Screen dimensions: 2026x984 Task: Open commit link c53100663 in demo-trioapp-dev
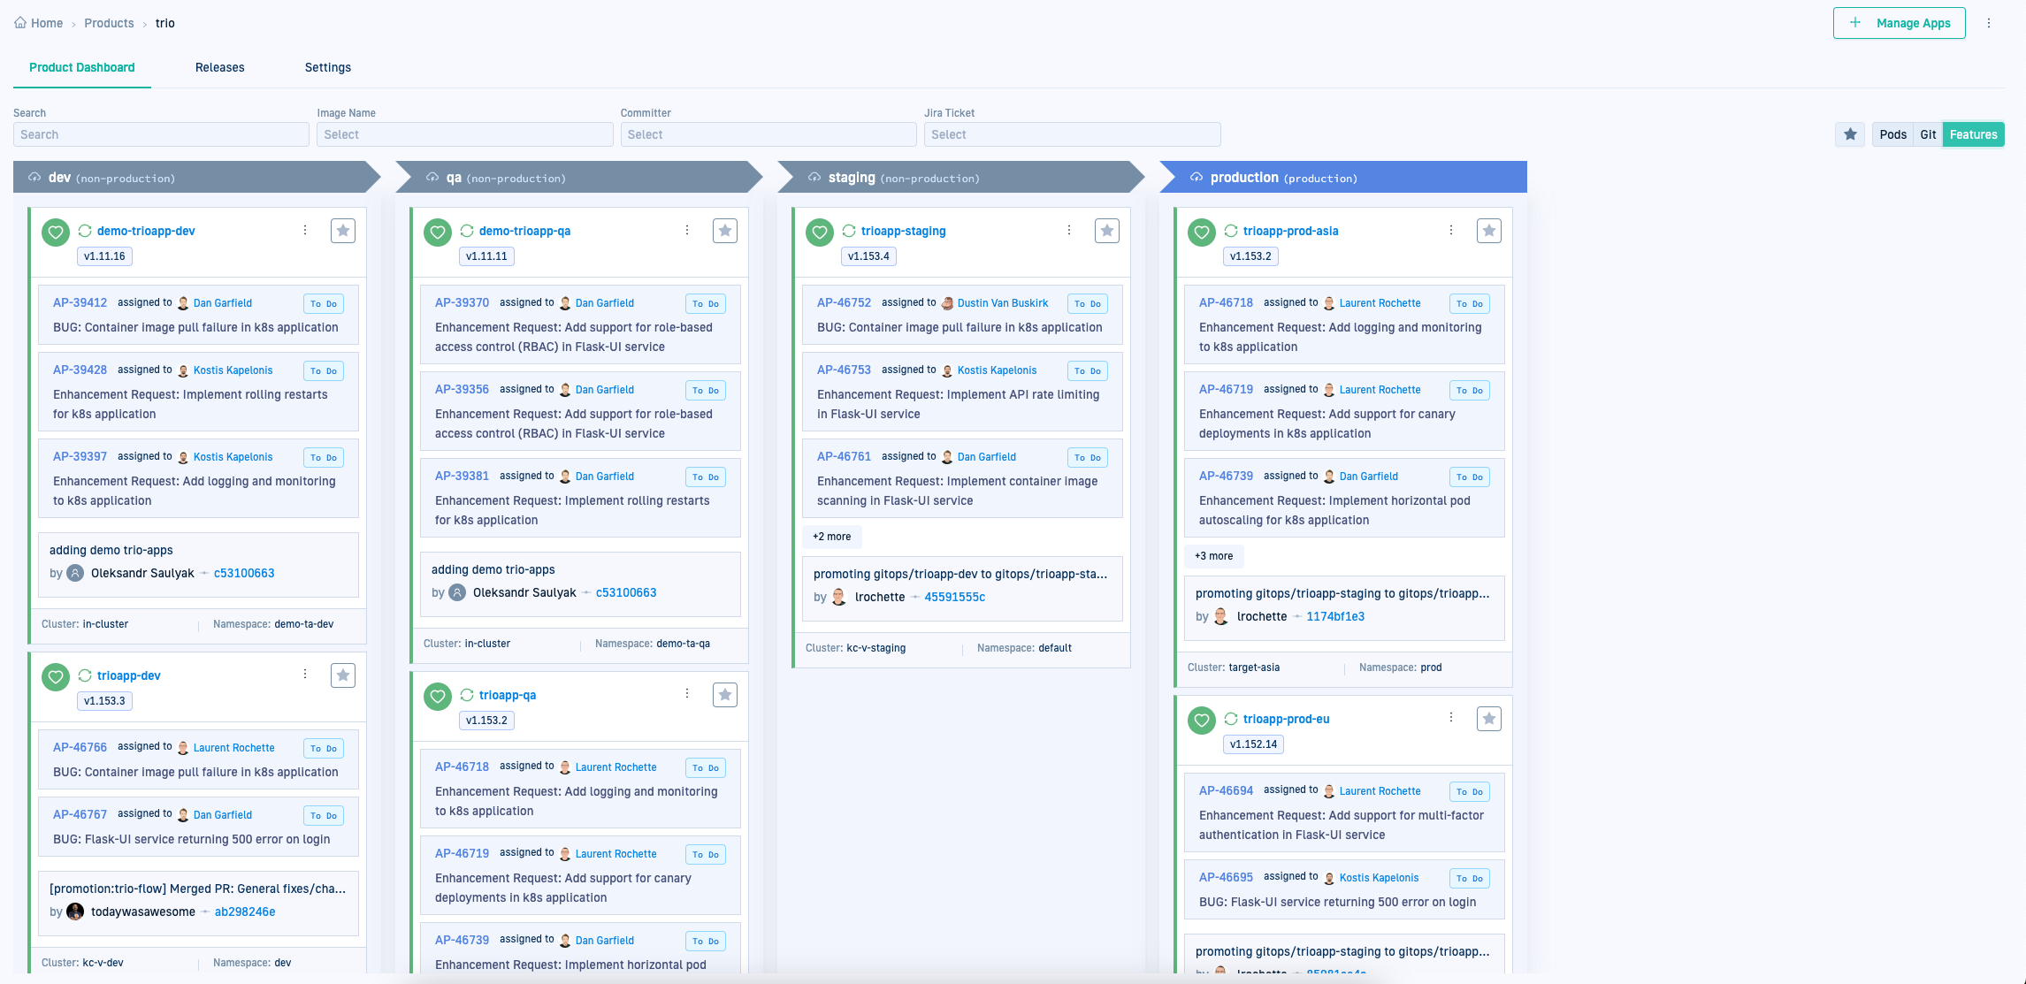pos(244,573)
